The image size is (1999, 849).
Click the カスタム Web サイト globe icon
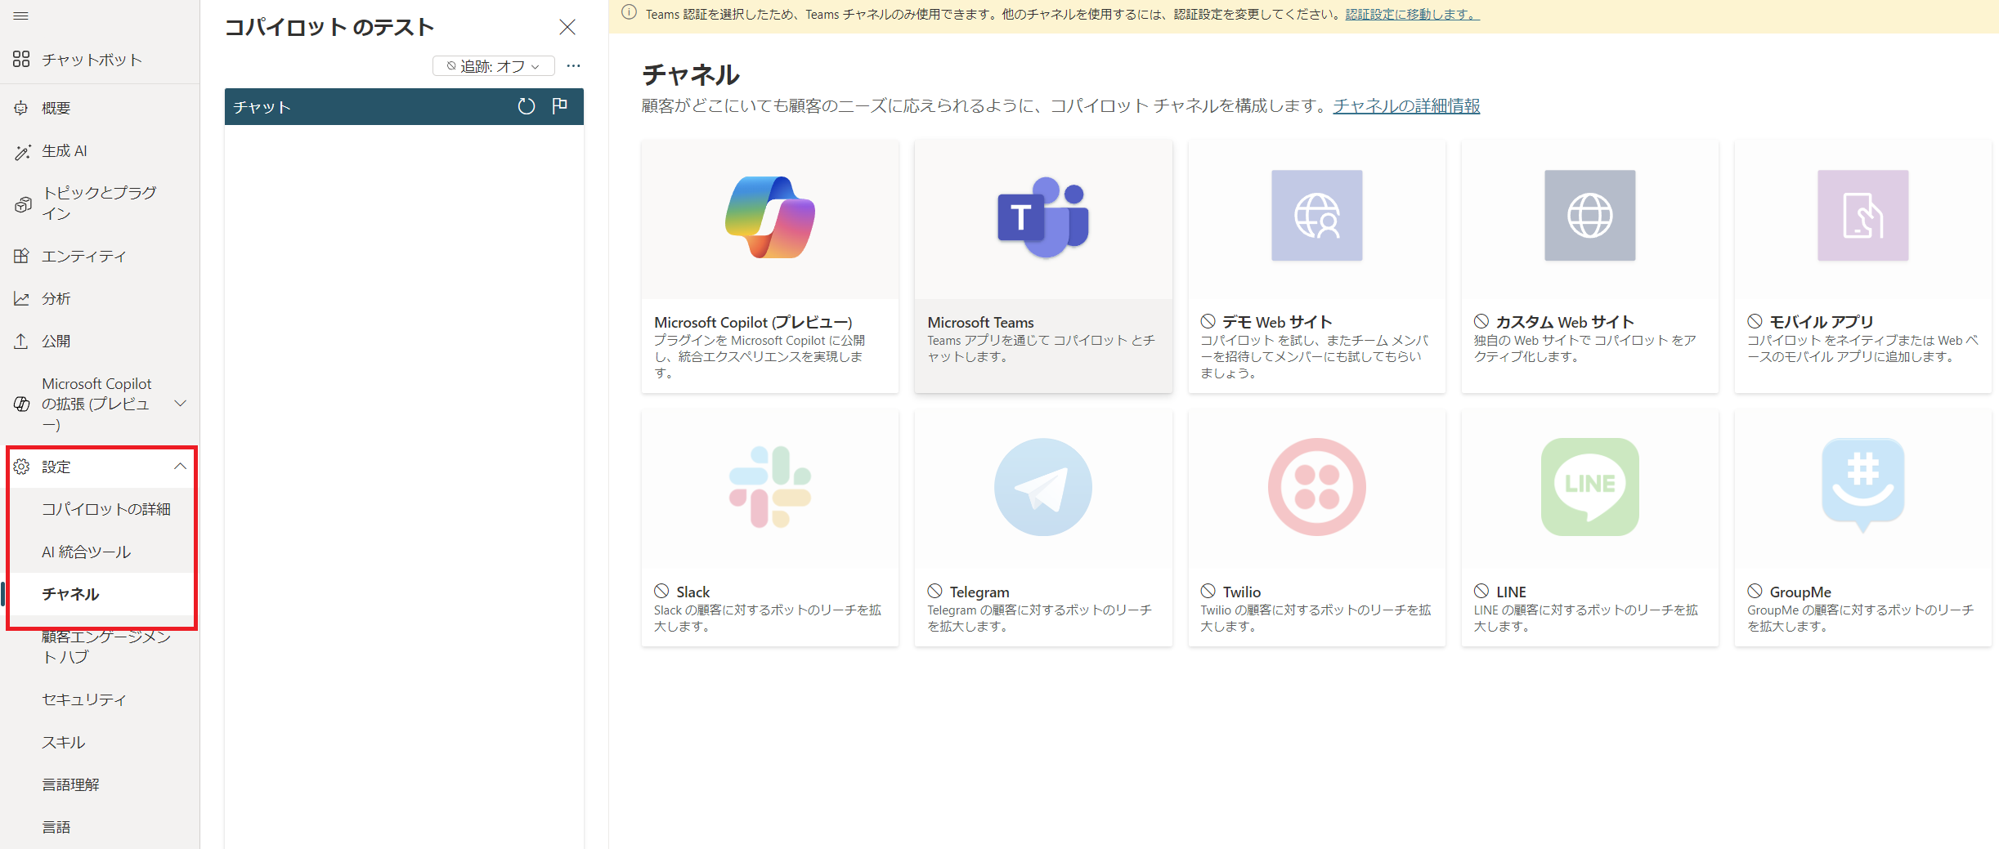pos(1589,216)
